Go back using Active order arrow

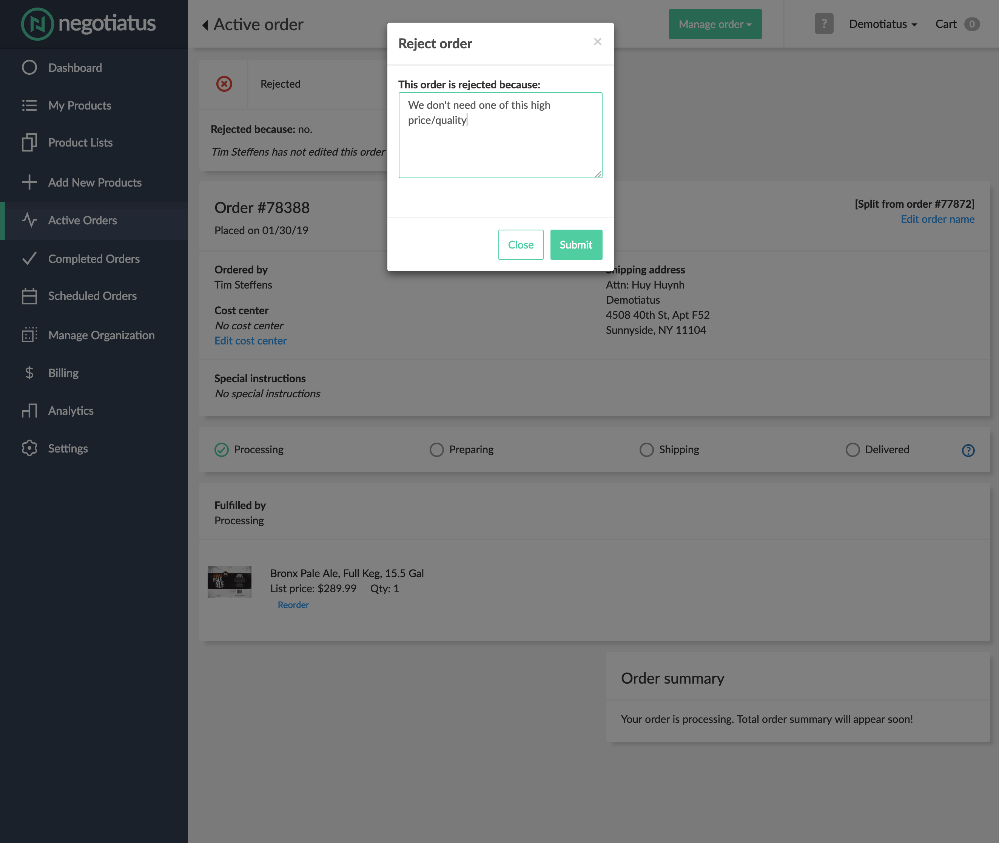(x=205, y=25)
